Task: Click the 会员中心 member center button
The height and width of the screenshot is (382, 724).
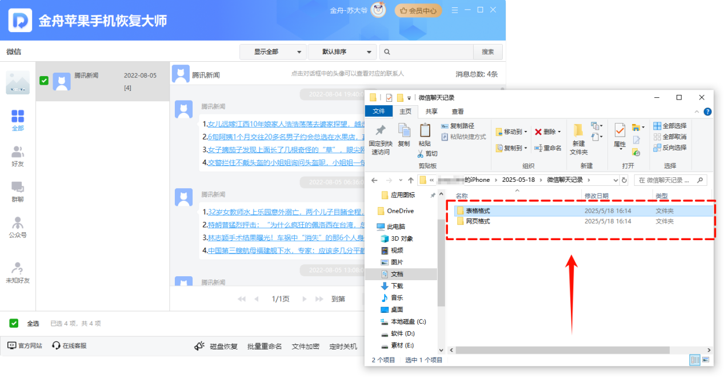Action: click(x=418, y=10)
